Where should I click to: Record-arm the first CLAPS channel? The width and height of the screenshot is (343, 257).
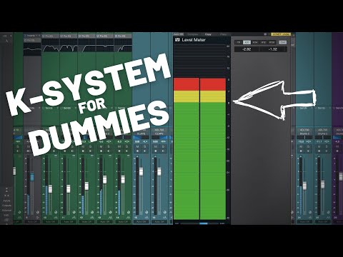137,151
